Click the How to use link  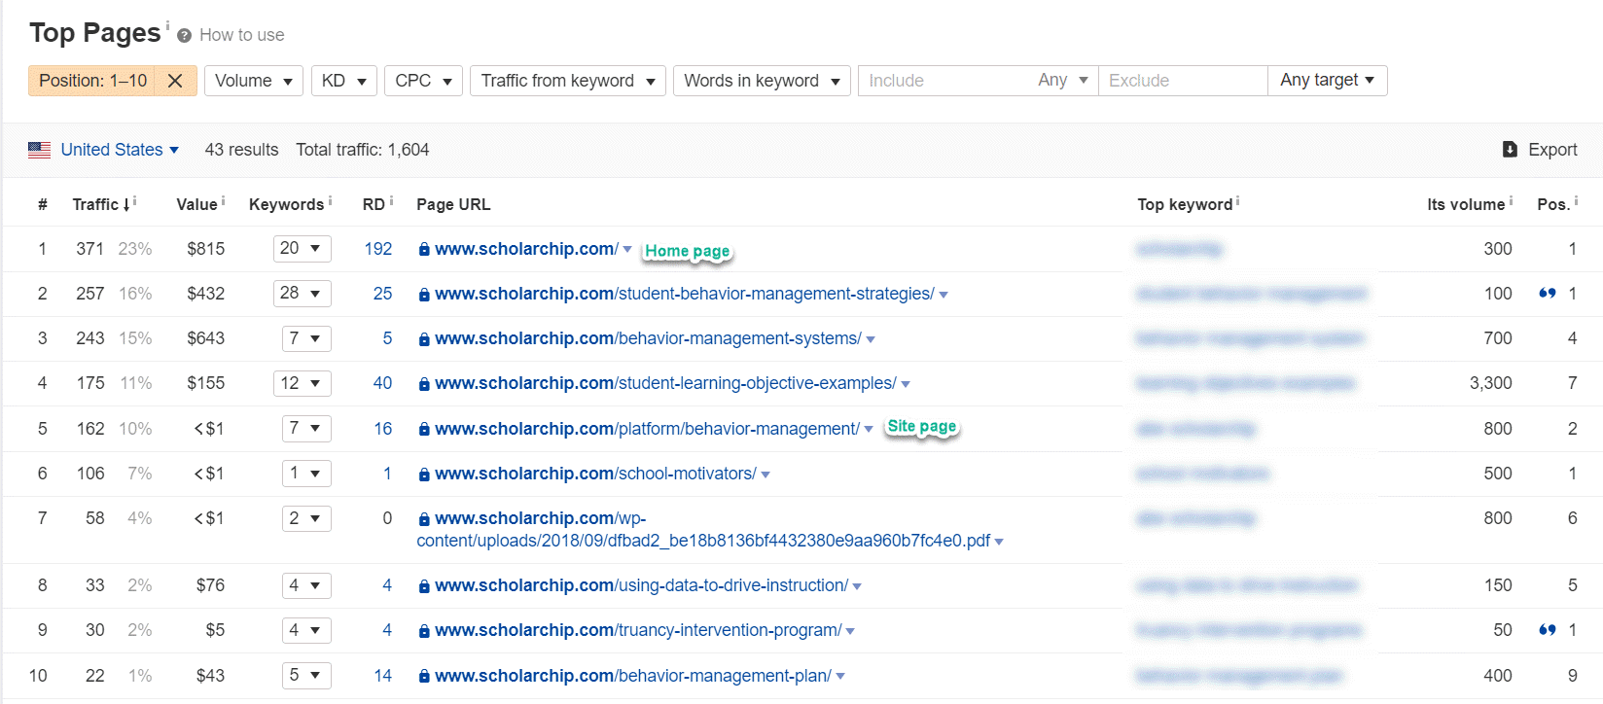[242, 35]
